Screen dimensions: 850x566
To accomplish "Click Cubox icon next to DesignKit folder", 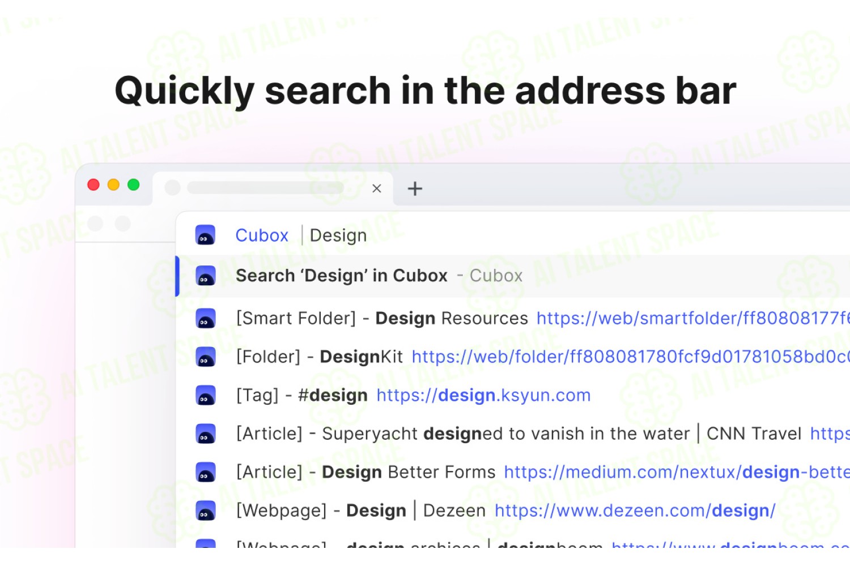I will [x=205, y=357].
